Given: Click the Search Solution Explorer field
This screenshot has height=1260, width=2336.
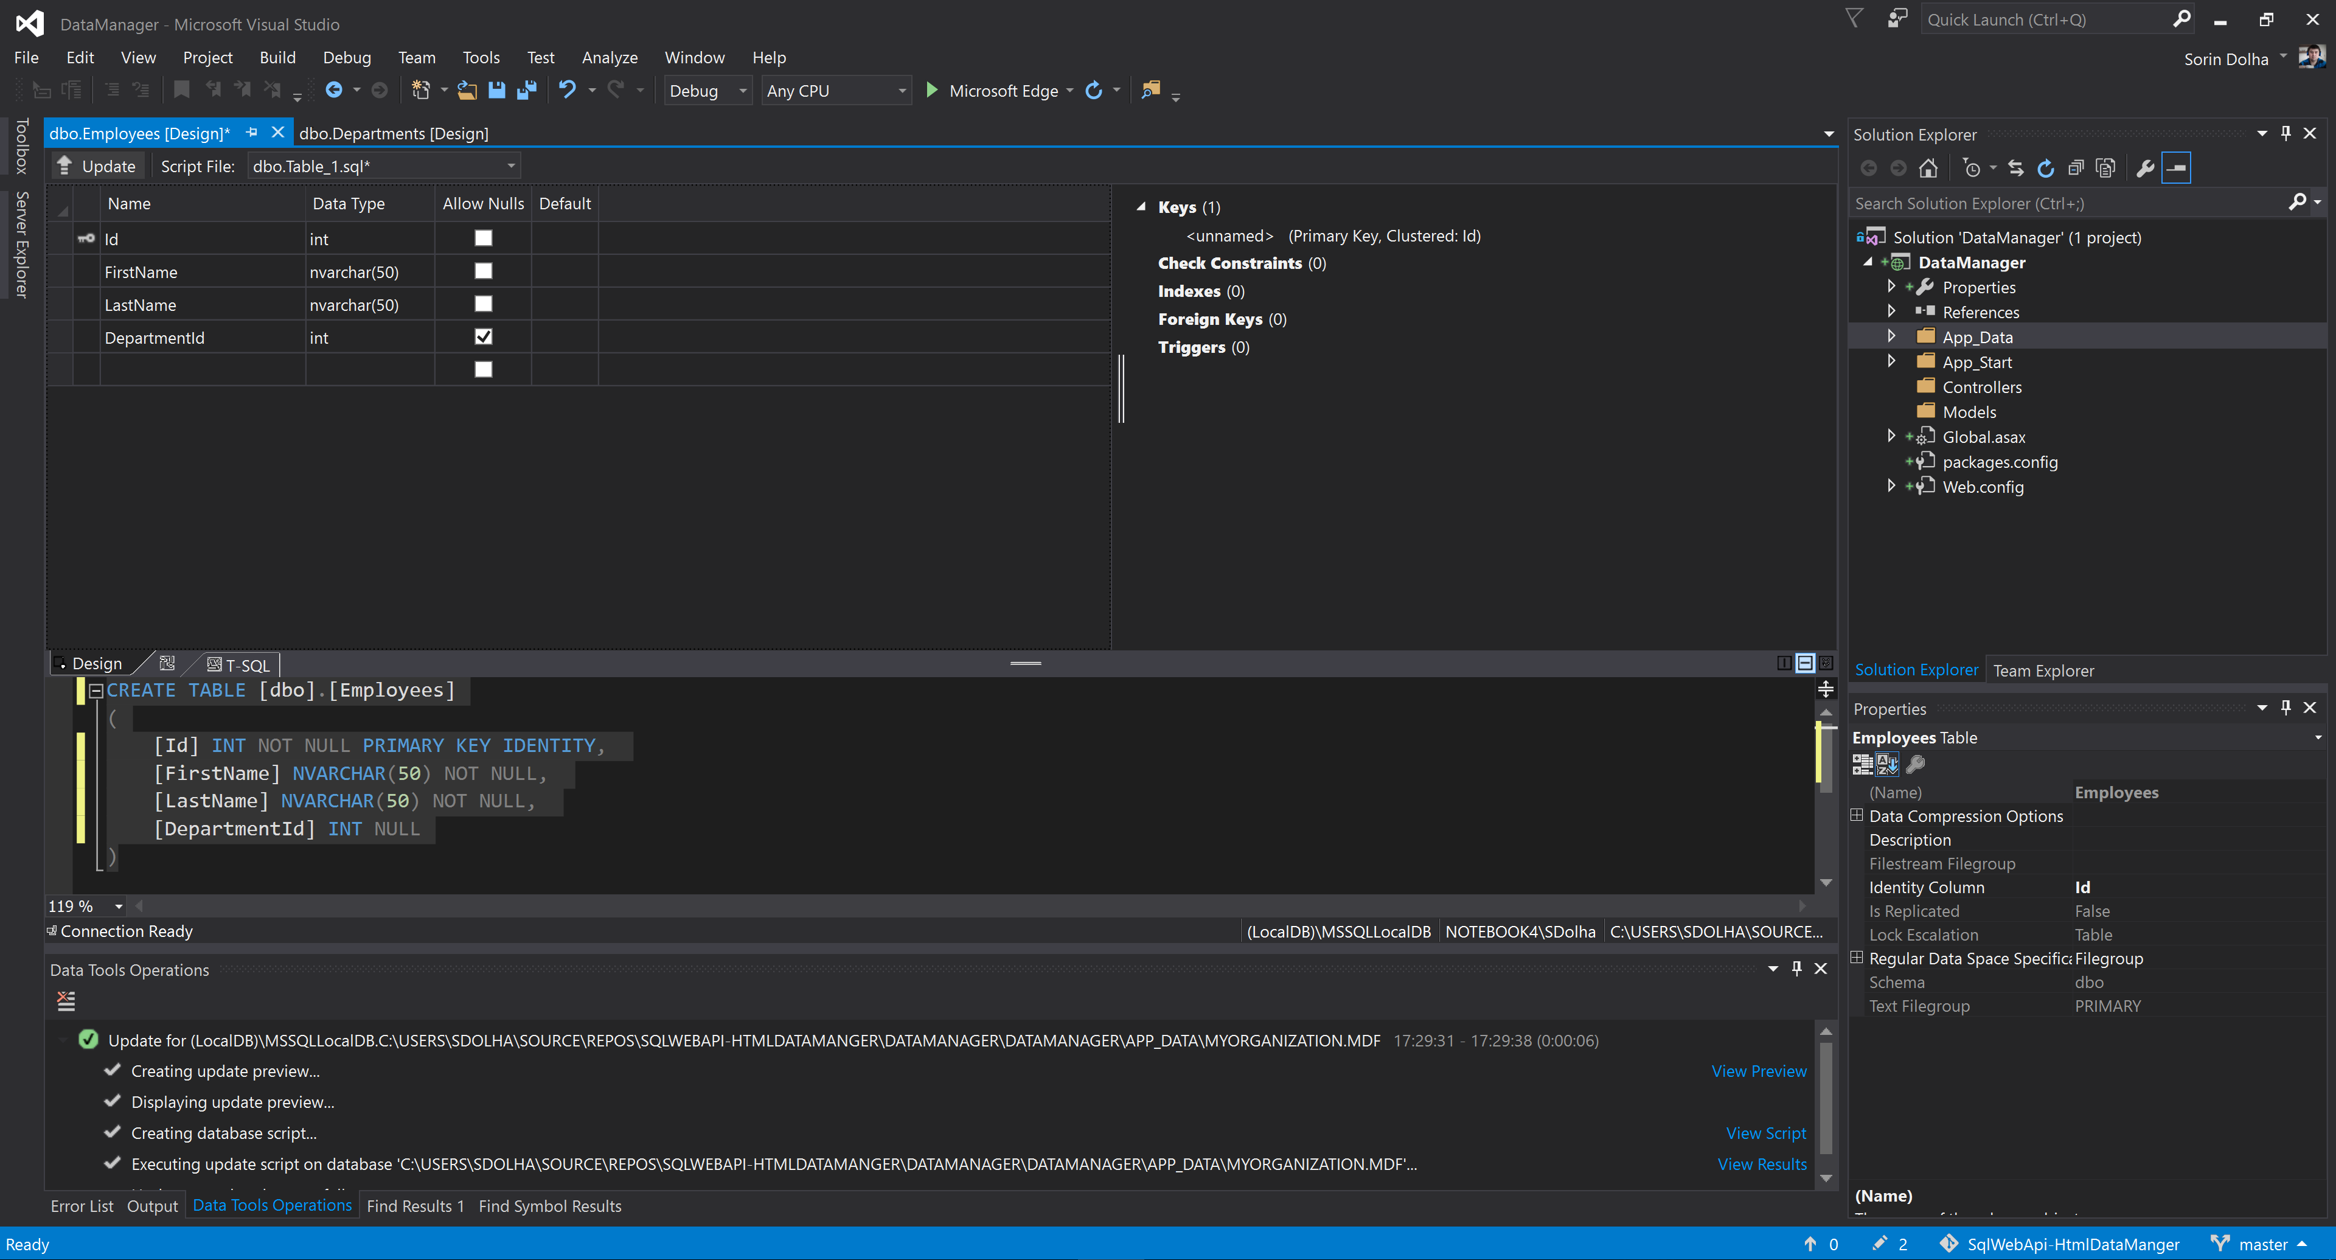Looking at the screenshot, I should (2059, 203).
